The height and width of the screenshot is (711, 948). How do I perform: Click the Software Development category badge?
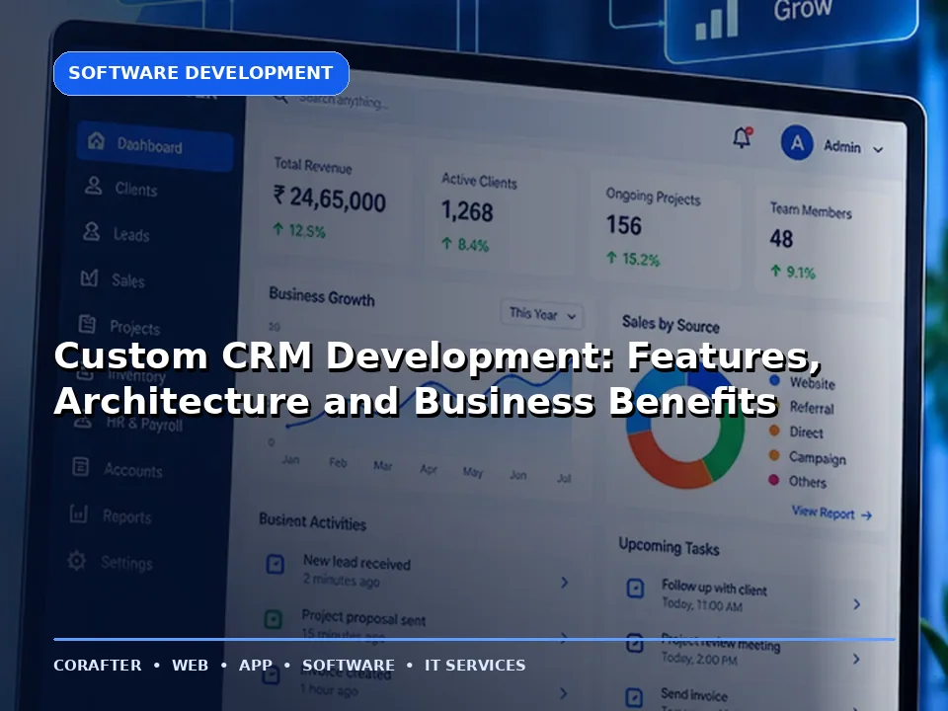pos(201,73)
